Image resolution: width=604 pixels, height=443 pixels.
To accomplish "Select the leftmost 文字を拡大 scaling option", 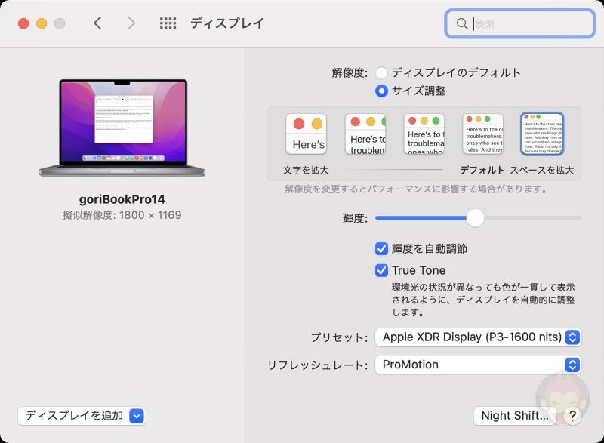I will click(306, 134).
